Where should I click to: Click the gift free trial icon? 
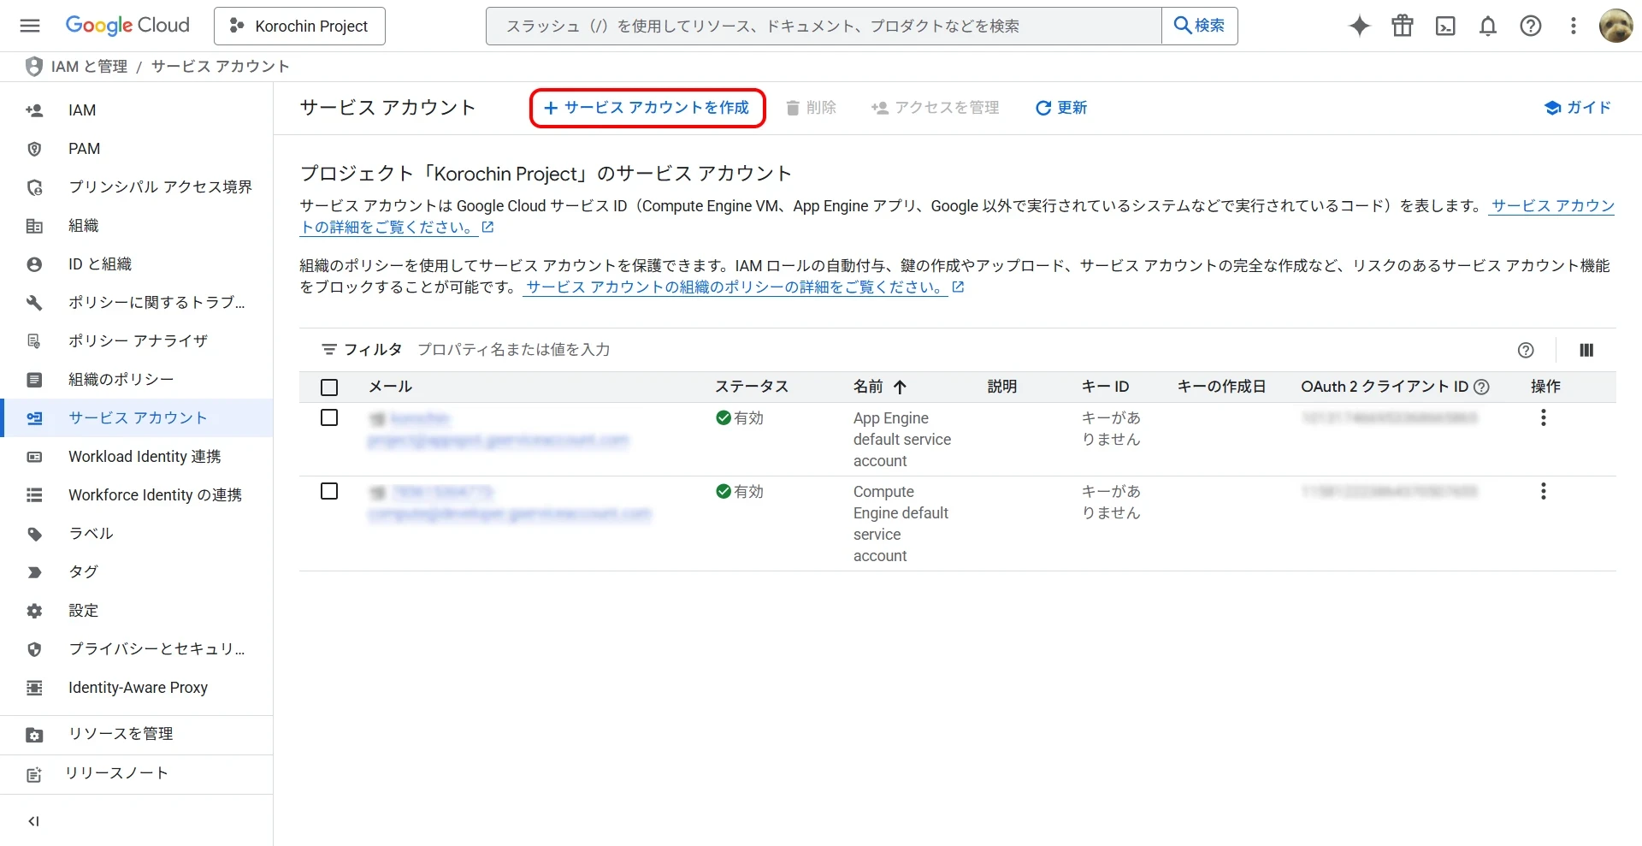(1403, 26)
